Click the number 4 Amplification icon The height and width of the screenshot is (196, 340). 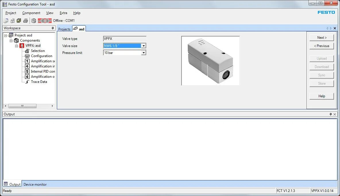[27, 66]
